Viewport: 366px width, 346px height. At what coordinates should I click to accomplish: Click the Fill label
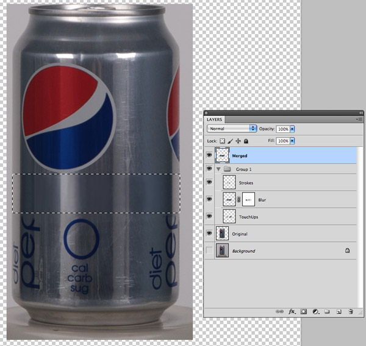[271, 141]
